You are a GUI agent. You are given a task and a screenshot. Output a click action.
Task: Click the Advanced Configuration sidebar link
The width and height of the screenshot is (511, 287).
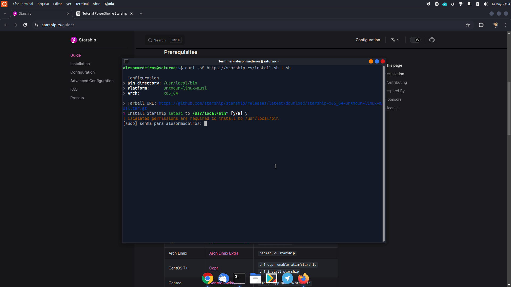92,80
